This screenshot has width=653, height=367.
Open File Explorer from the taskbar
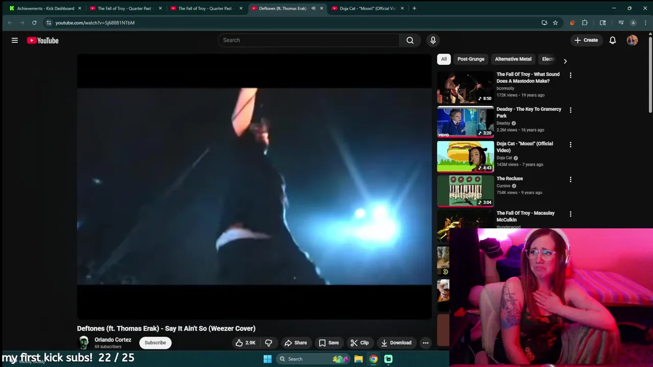click(x=359, y=359)
